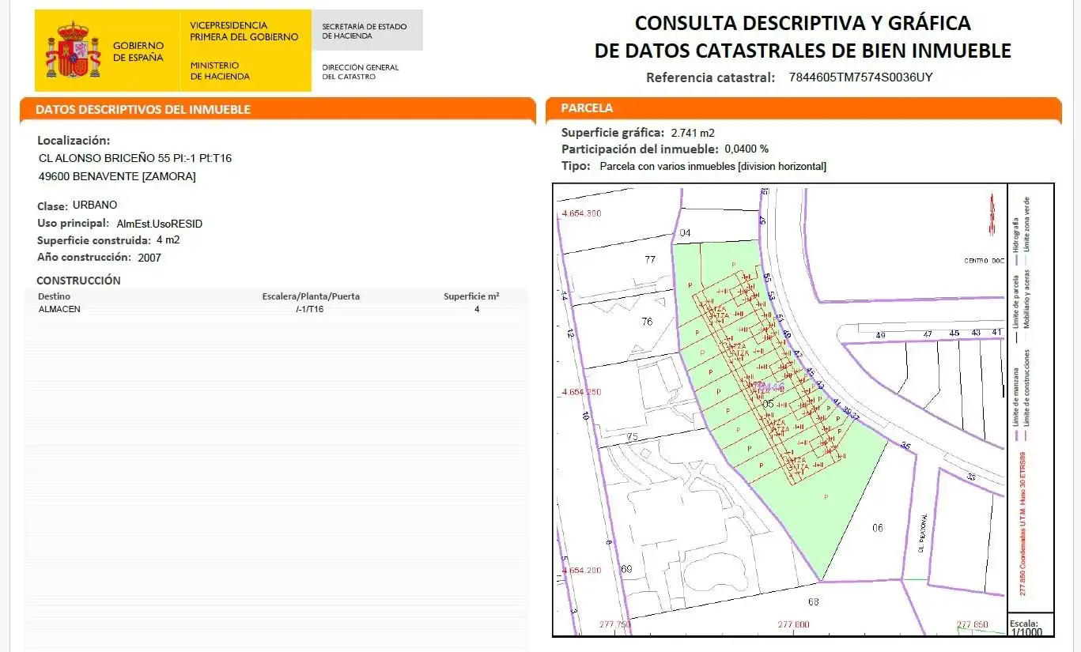Click the 'Destino' column header
The image size is (1081, 652).
(55, 296)
